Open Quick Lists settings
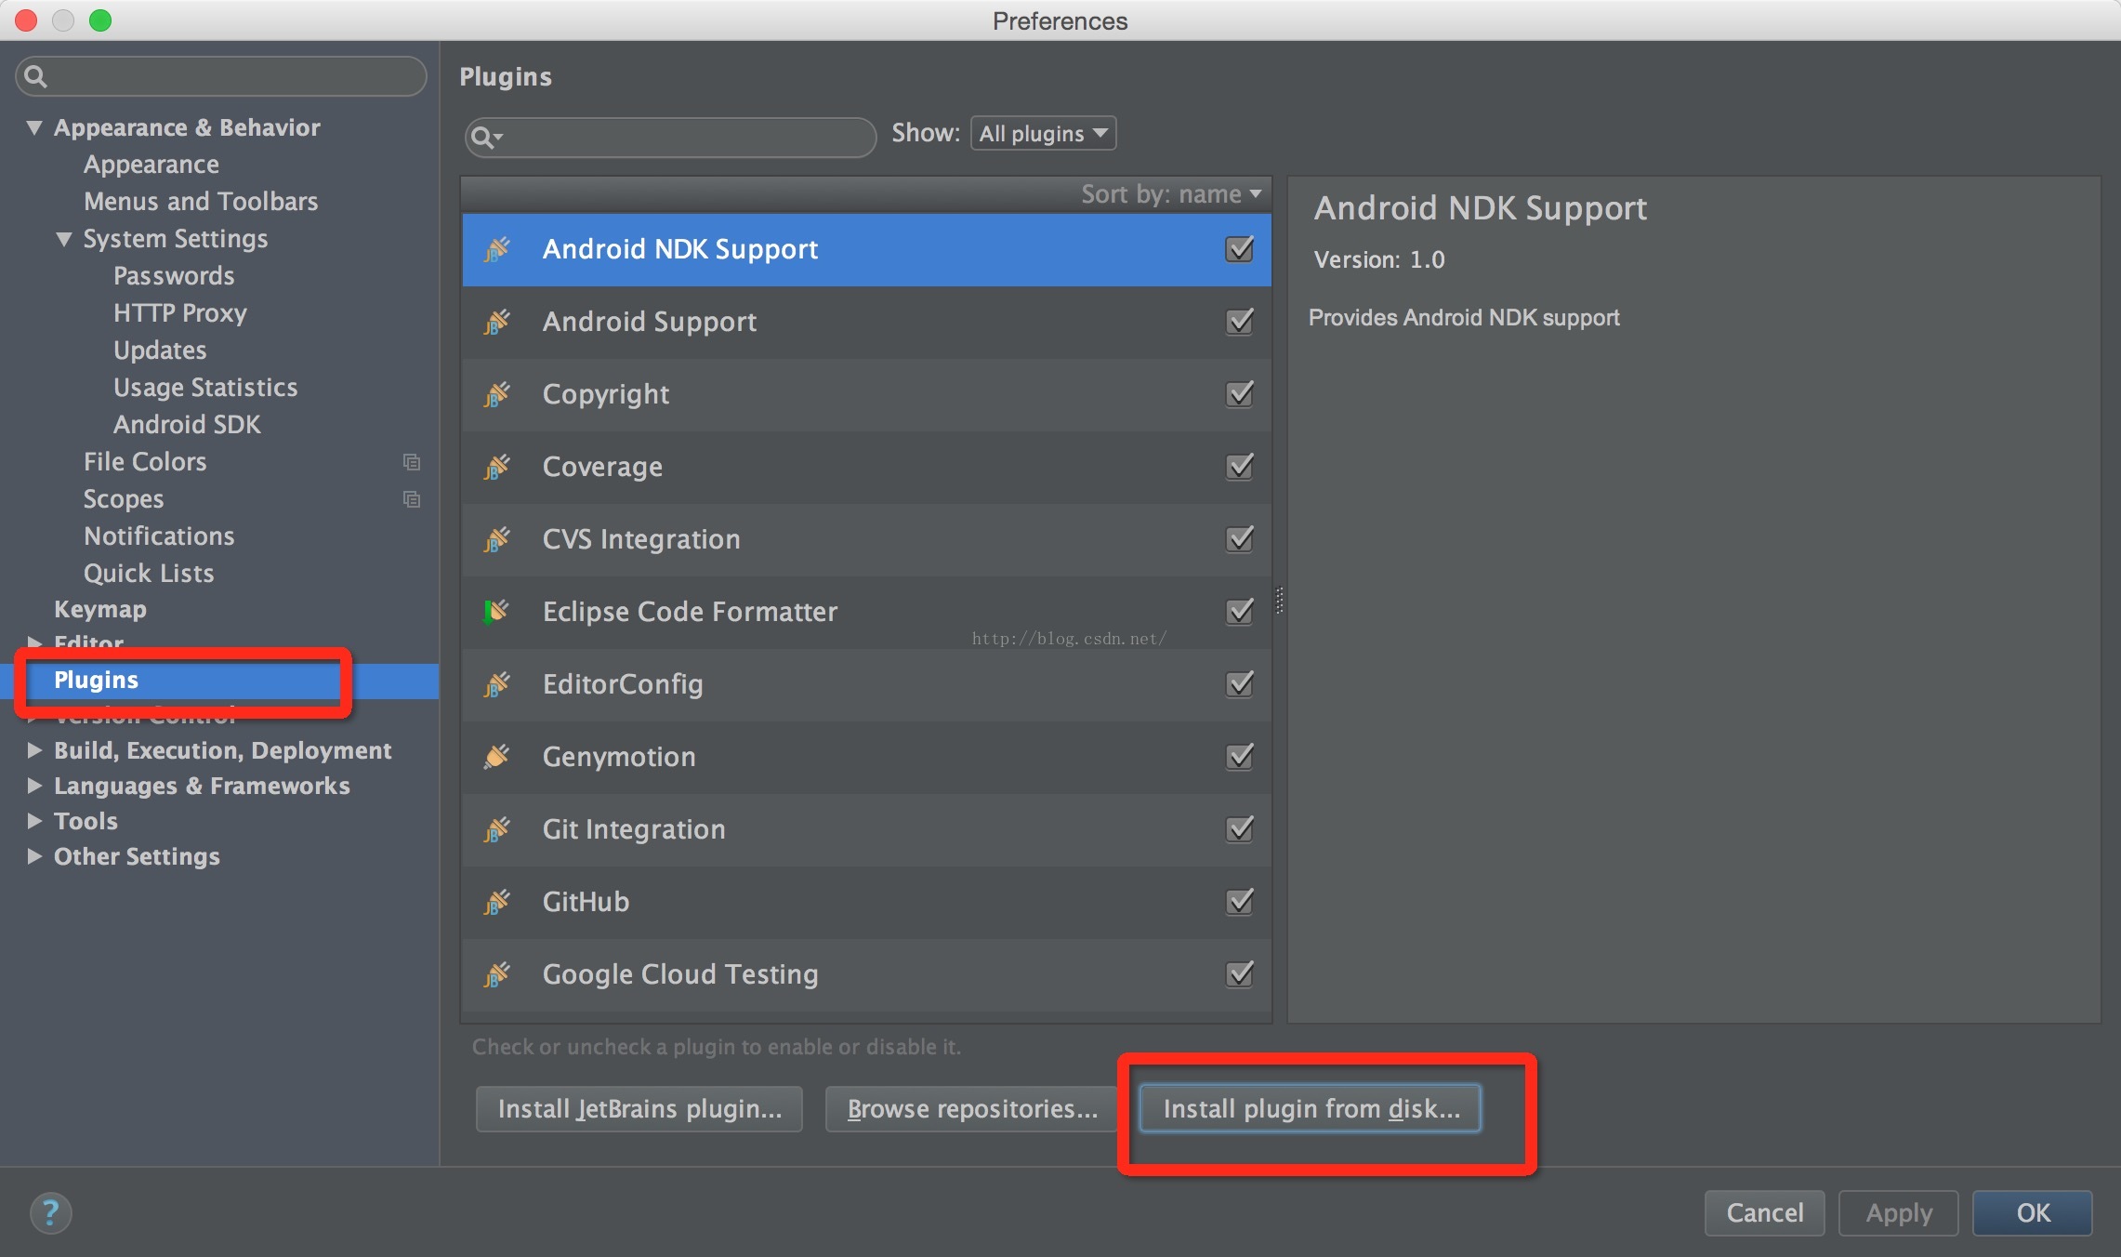 (149, 574)
